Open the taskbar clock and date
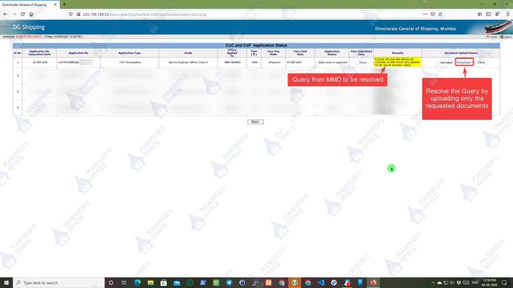The height and width of the screenshot is (288, 513). [489, 283]
